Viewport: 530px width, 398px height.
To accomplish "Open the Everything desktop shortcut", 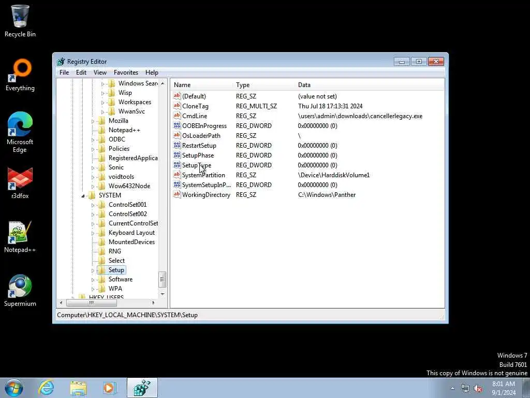I will tap(20, 75).
